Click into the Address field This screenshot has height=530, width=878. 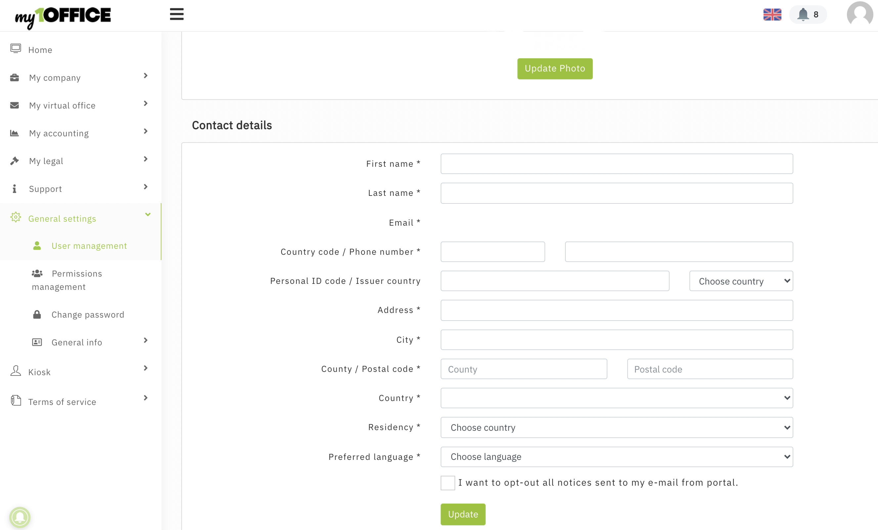[617, 310]
